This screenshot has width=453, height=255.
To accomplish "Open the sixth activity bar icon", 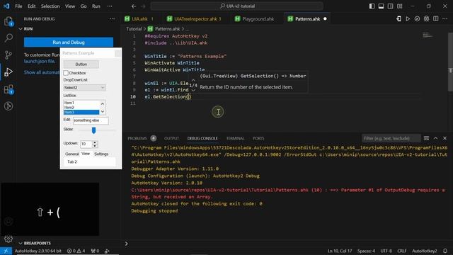I will tap(8, 106).
